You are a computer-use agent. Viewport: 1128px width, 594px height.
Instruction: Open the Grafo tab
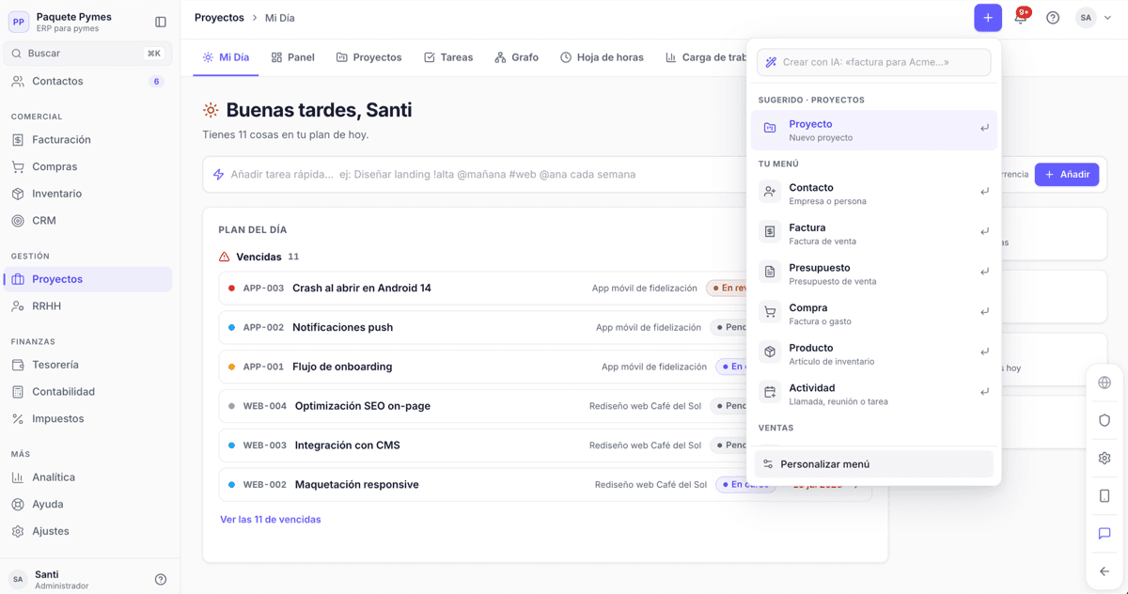coord(517,57)
